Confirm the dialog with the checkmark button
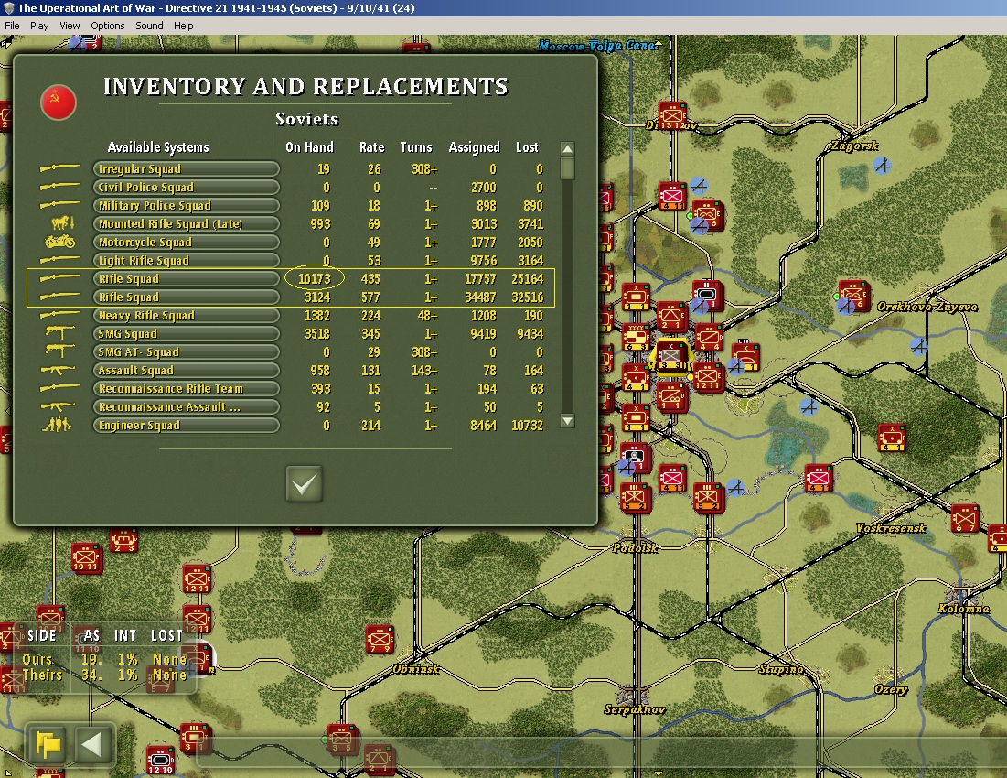The image size is (1007, 778). click(304, 484)
